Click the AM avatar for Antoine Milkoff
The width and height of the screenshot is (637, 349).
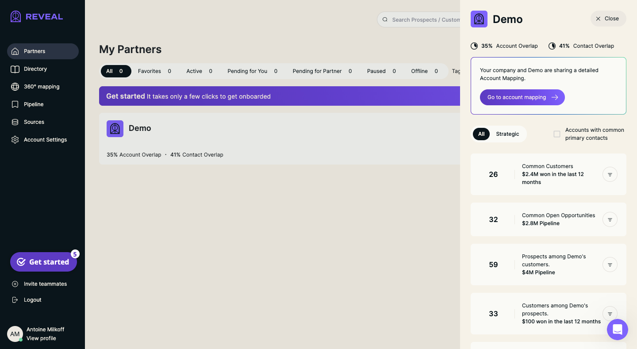(15, 334)
